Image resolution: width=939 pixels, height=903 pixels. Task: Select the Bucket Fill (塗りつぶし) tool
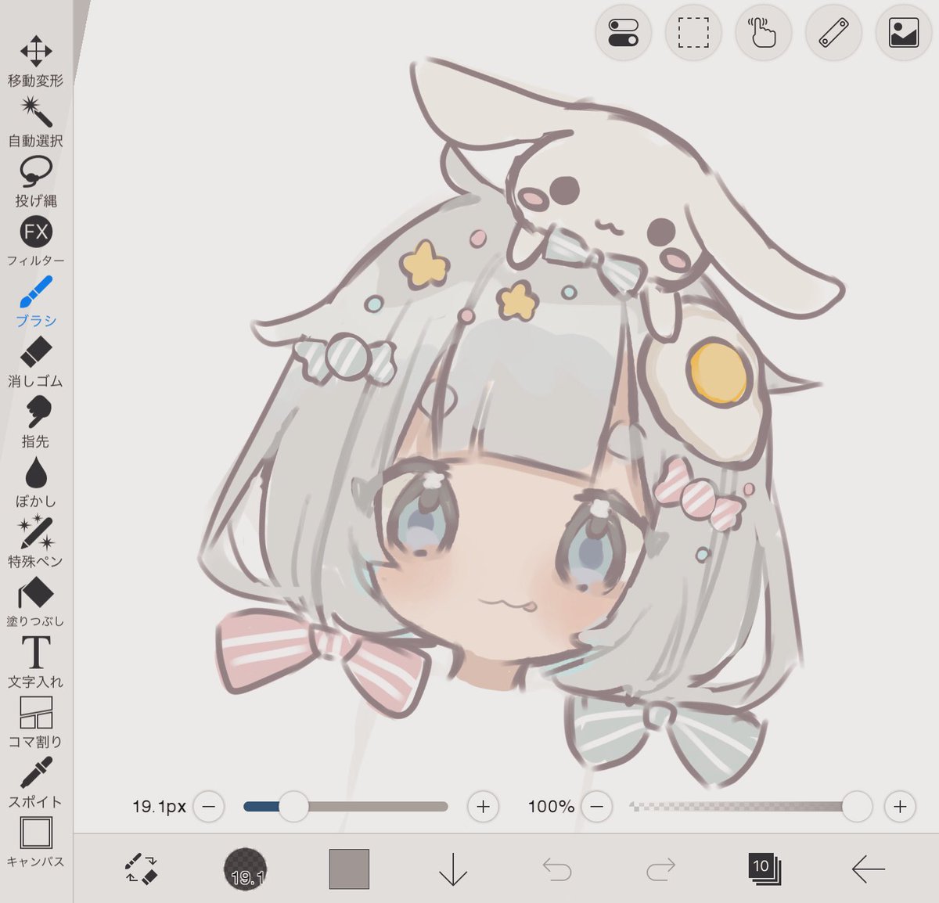click(36, 602)
